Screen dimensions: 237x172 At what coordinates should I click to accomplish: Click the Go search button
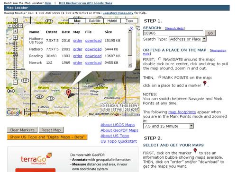coord(210,33)
